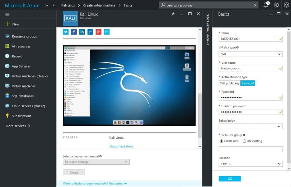
Task: Collapse the breadcrumb with double chevron
Action: tap(53, 5)
